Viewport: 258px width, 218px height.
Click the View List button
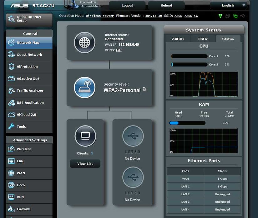(x=85, y=163)
